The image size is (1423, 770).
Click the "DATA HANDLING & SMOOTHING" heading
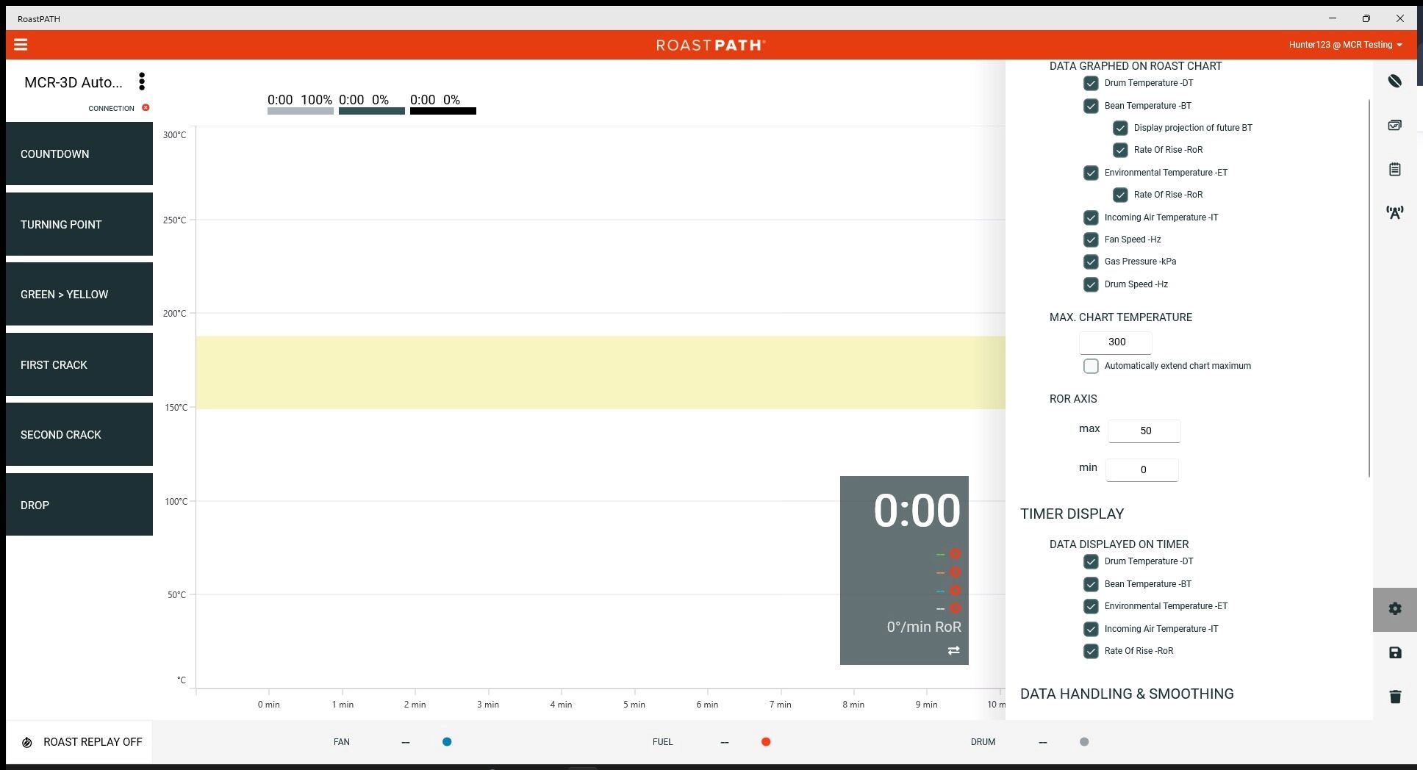(1127, 694)
